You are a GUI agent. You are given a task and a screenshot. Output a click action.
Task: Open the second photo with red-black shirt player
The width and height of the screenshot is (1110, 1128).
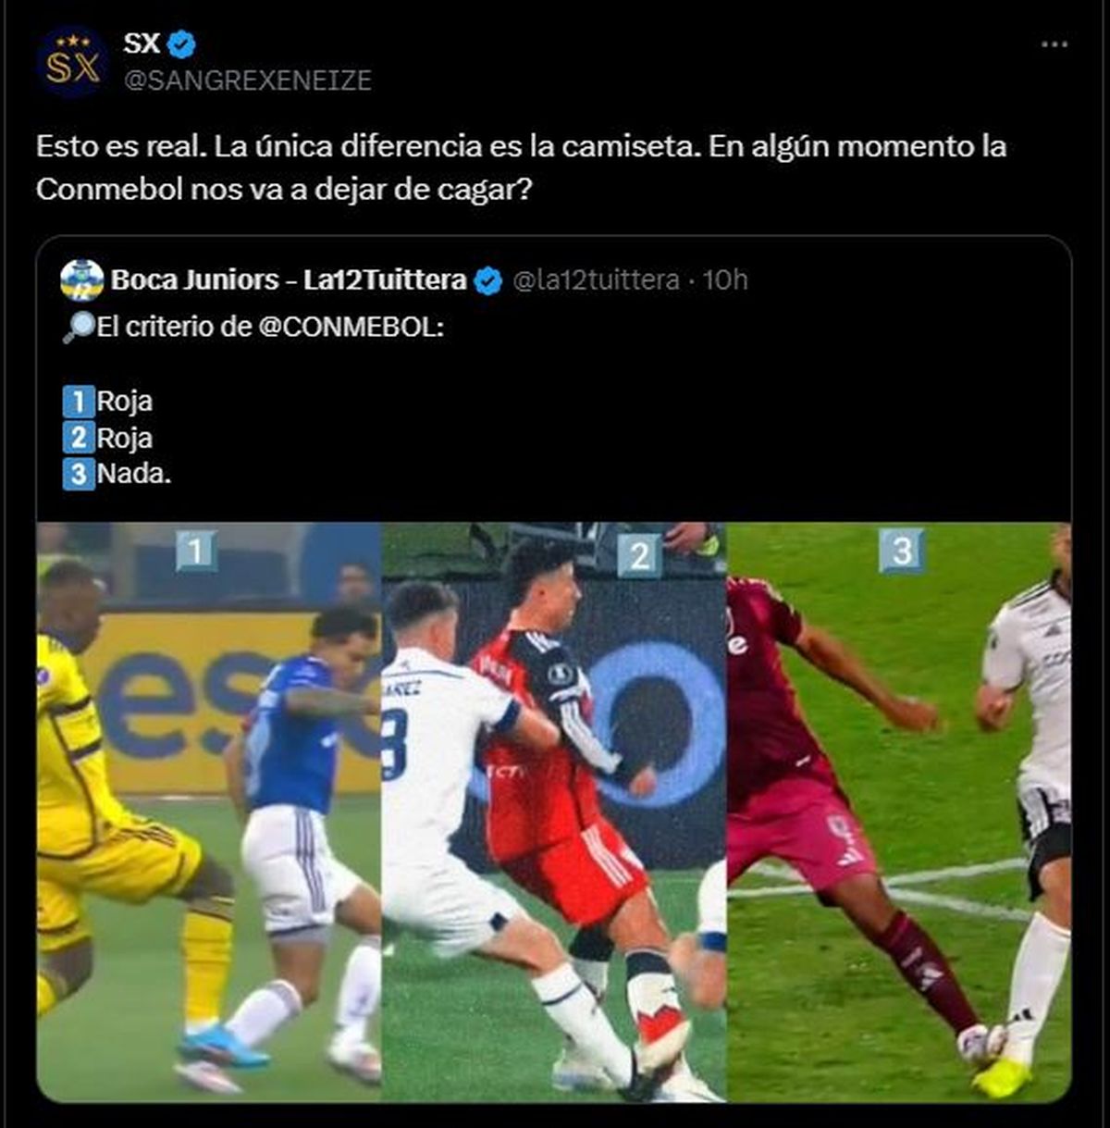[554, 812]
